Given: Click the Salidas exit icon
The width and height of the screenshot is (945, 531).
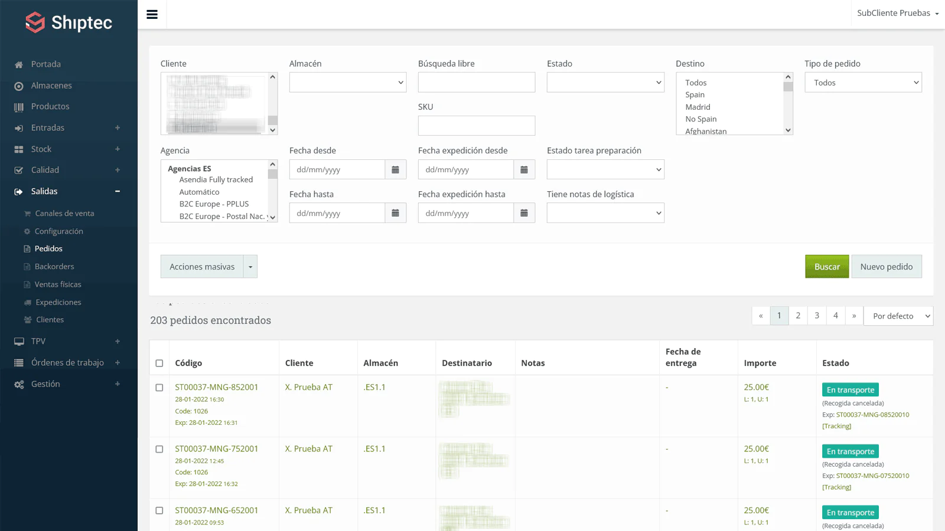Looking at the screenshot, I should [19, 191].
